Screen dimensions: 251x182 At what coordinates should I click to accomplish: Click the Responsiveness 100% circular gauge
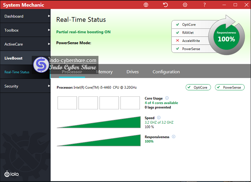[226, 37]
